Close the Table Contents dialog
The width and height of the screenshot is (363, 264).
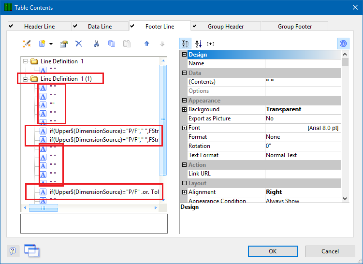click(355, 7)
